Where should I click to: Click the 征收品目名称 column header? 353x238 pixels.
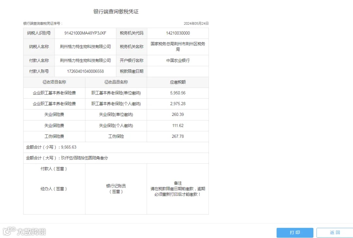click(x=116, y=82)
